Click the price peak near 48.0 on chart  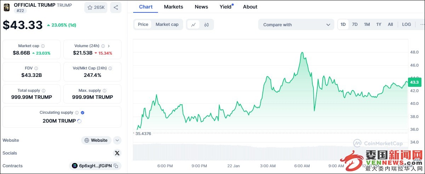(302, 53)
